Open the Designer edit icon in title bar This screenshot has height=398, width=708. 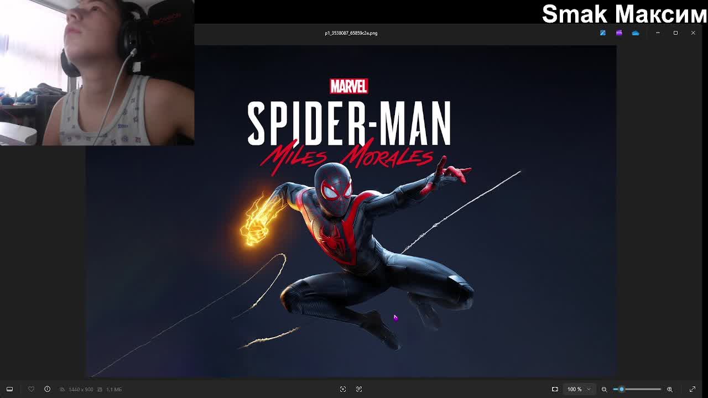[603, 33]
